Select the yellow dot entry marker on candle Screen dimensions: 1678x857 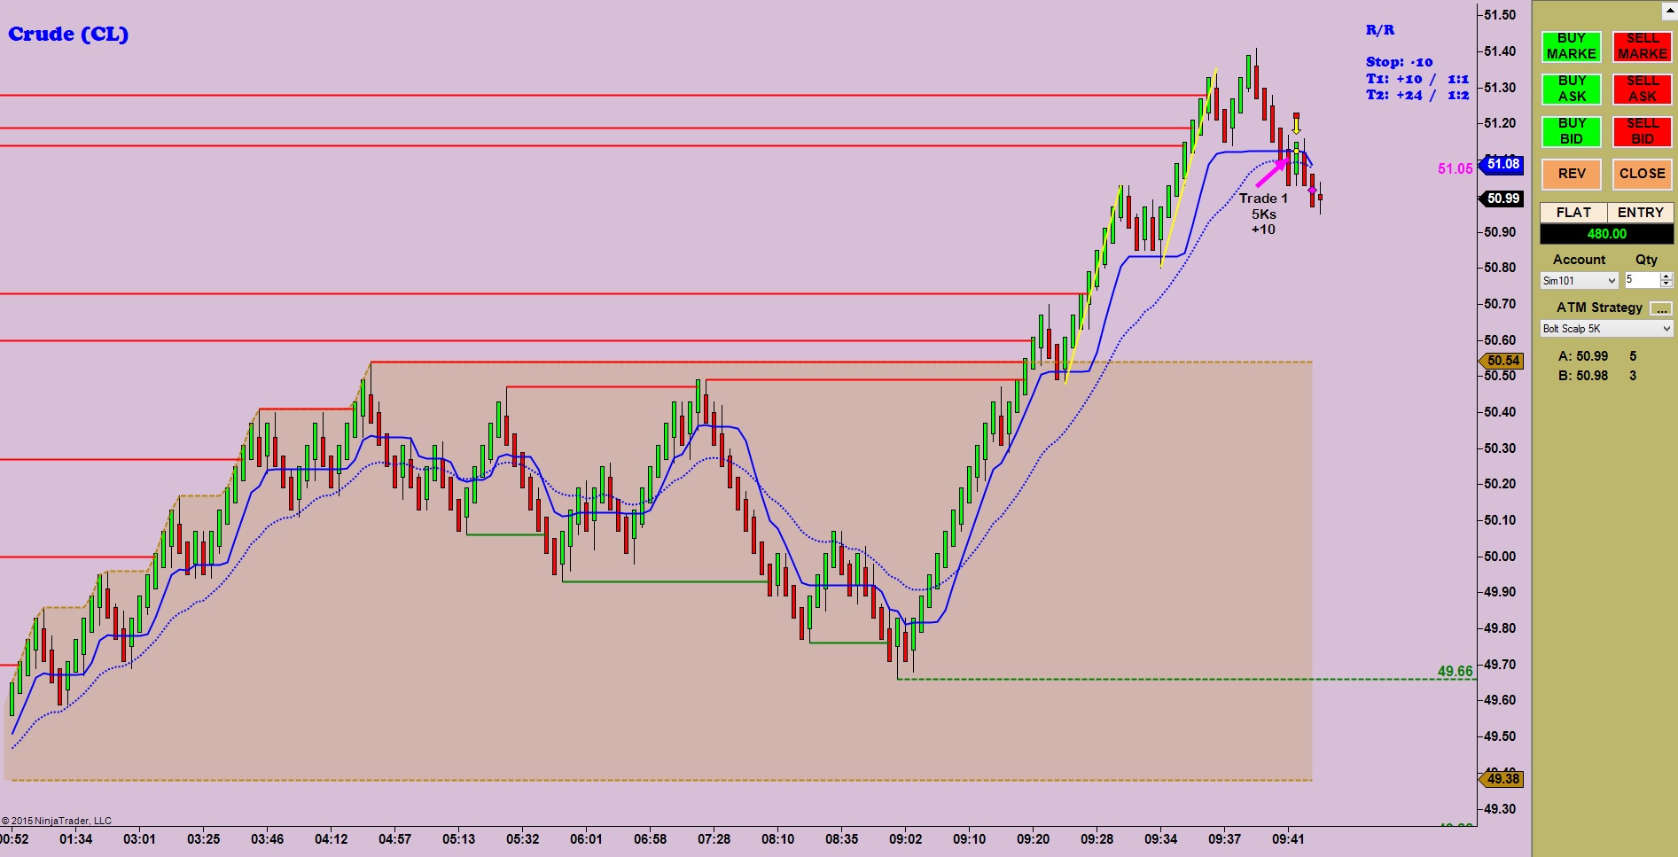click(1296, 151)
